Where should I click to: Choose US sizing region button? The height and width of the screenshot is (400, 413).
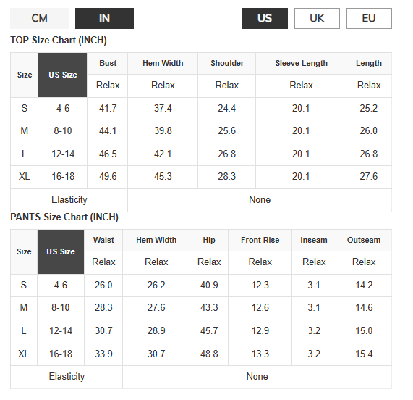pyautogui.click(x=265, y=18)
